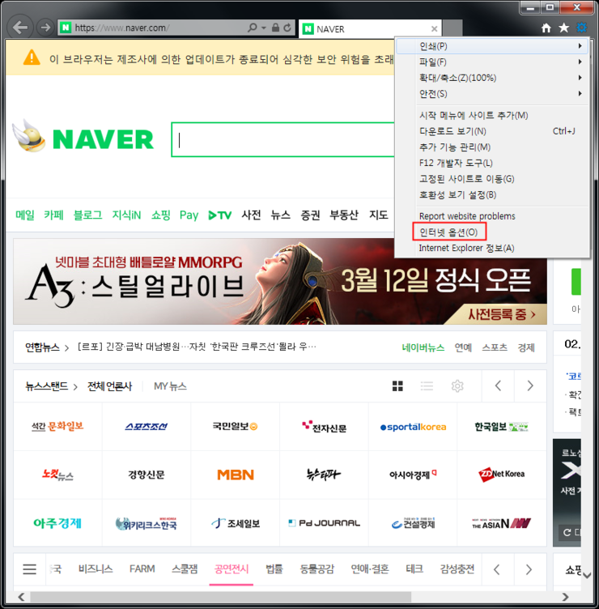This screenshot has width=599, height=609.
Task: Open the Home page icon
Action: pos(546,28)
